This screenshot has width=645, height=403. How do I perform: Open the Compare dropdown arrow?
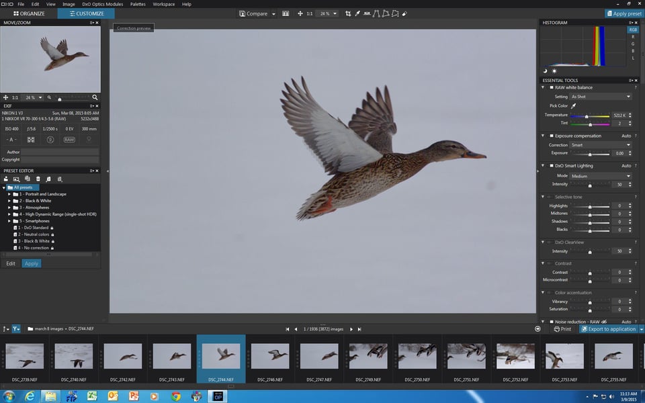click(x=273, y=14)
